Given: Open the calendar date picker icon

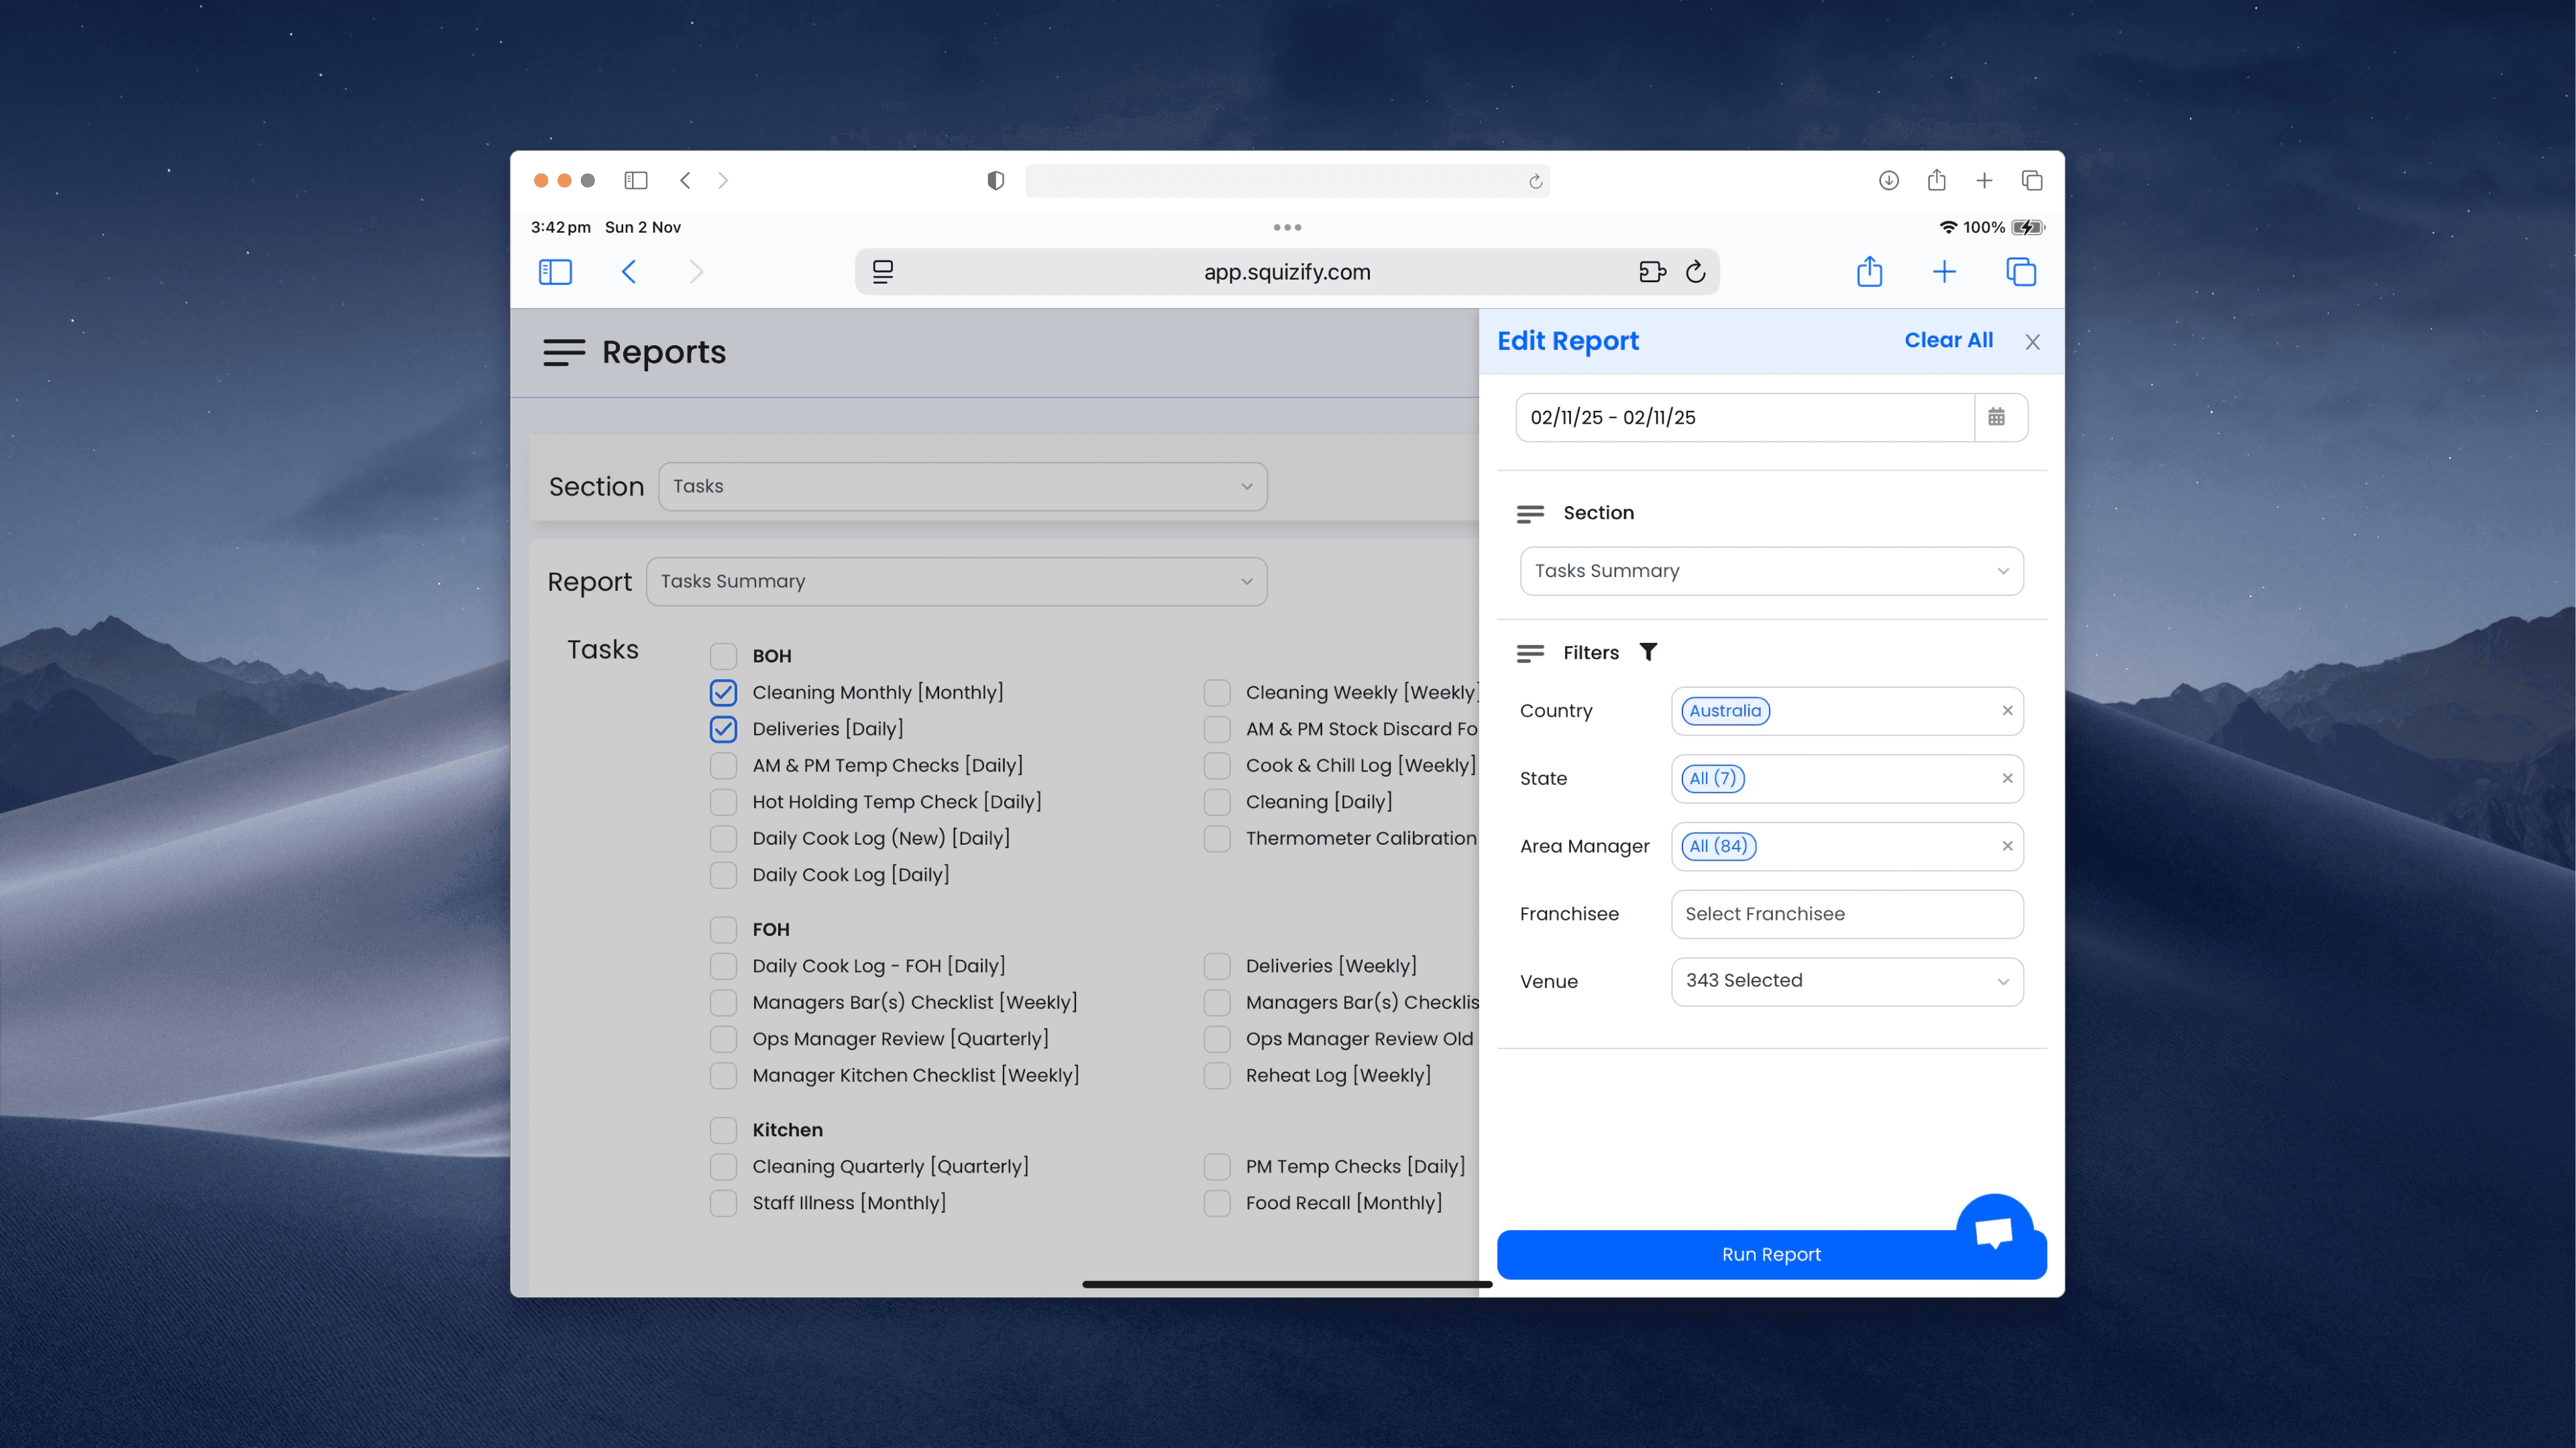Looking at the screenshot, I should tap(1996, 417).
